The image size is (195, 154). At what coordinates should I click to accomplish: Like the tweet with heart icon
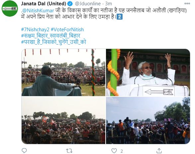[114, 151]
